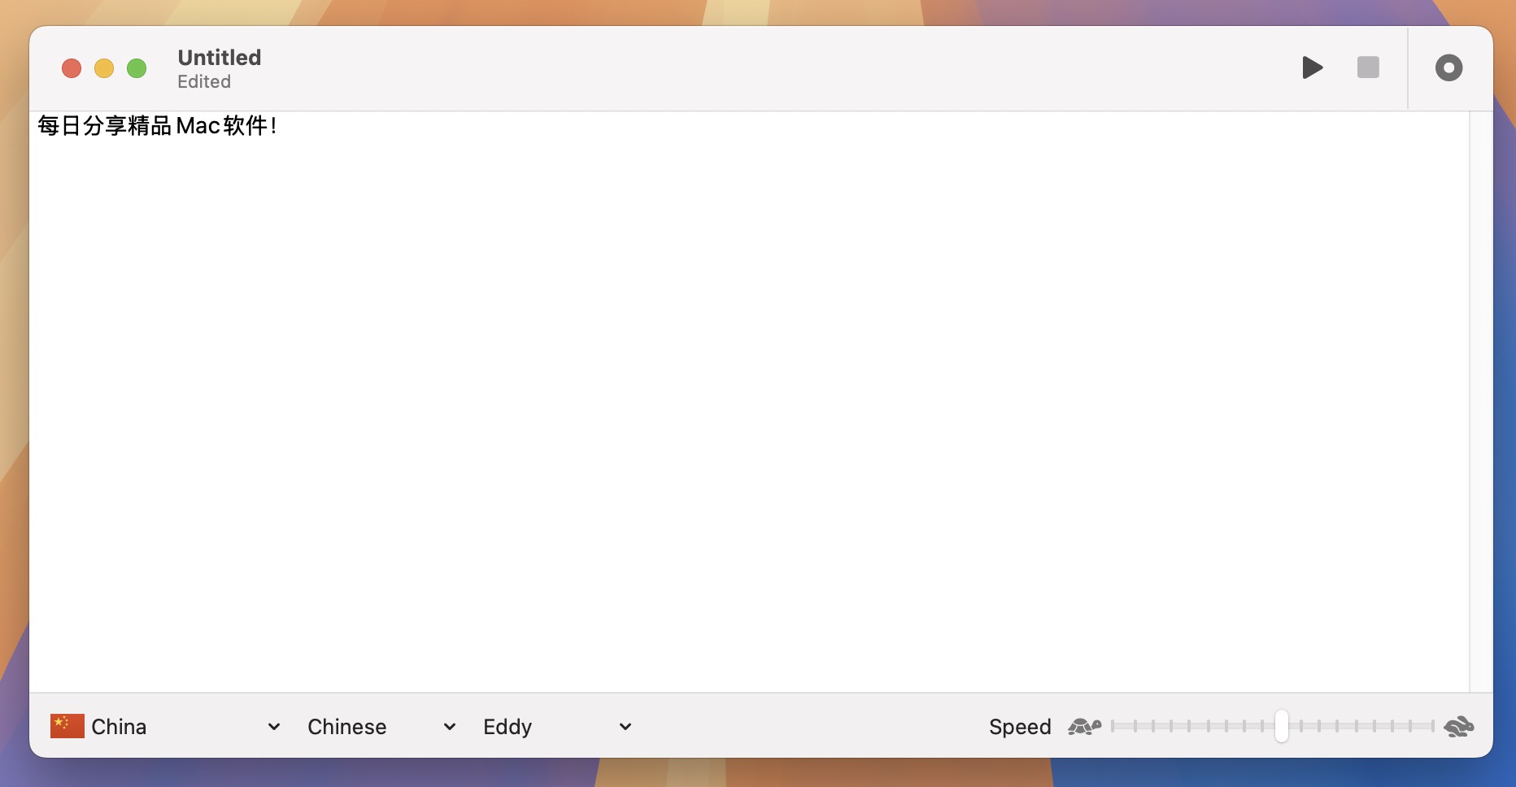Click the China flag icon
The width and height of the screenshot is (1516, 787).
67,726
